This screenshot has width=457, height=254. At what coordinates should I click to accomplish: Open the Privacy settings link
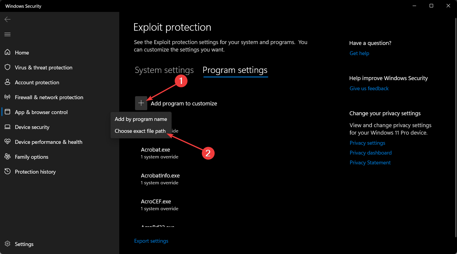pyautogui.click(x=367, y=143)
